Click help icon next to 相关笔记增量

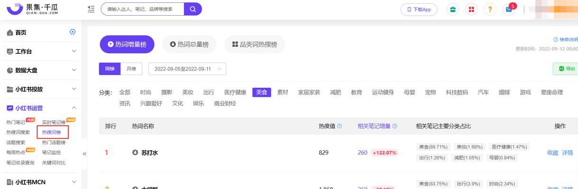click(395, 126)
